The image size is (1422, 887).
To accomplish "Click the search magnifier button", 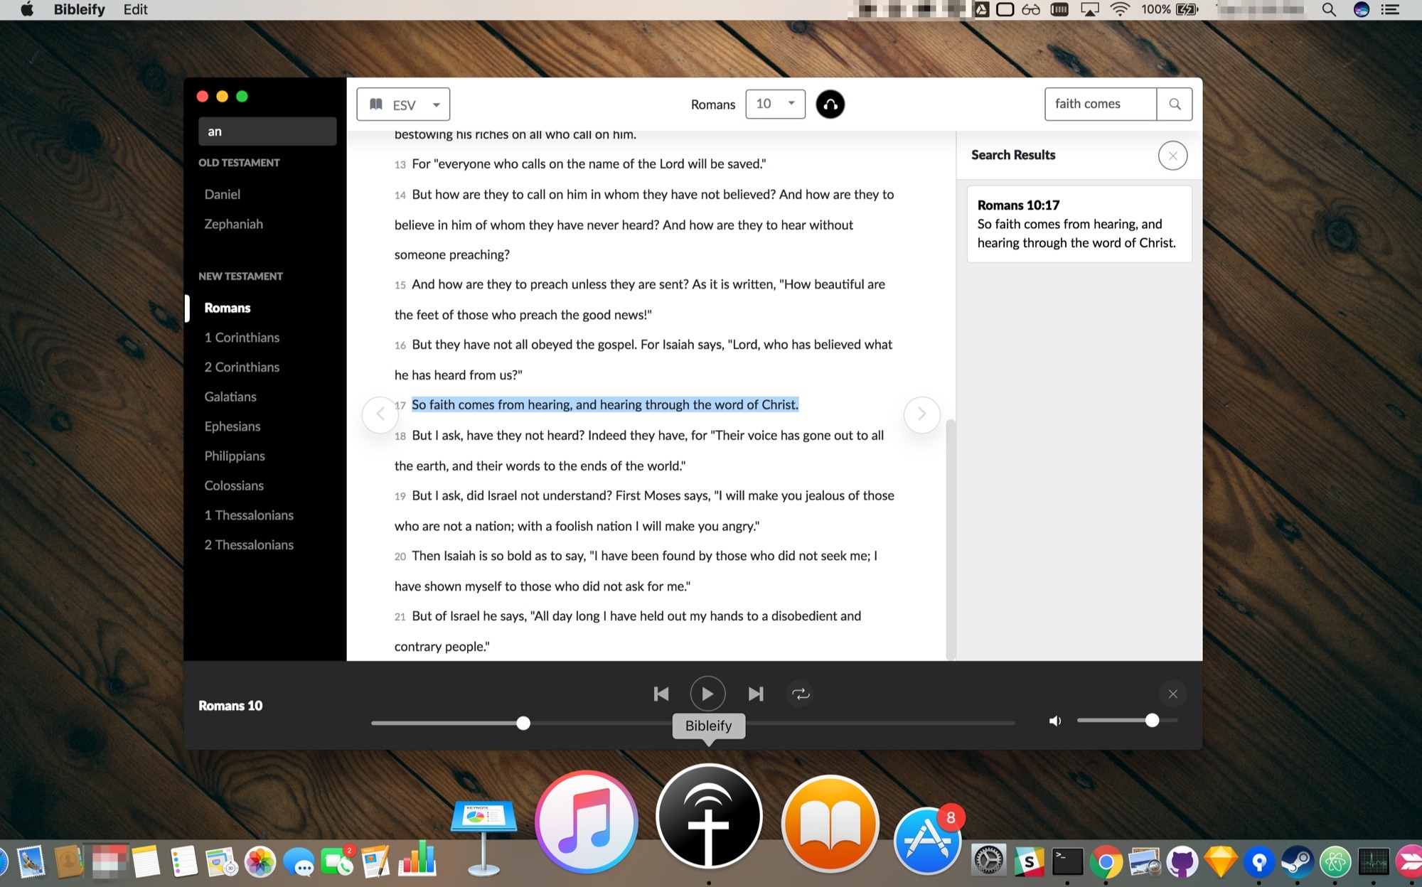I will 1175,104.
